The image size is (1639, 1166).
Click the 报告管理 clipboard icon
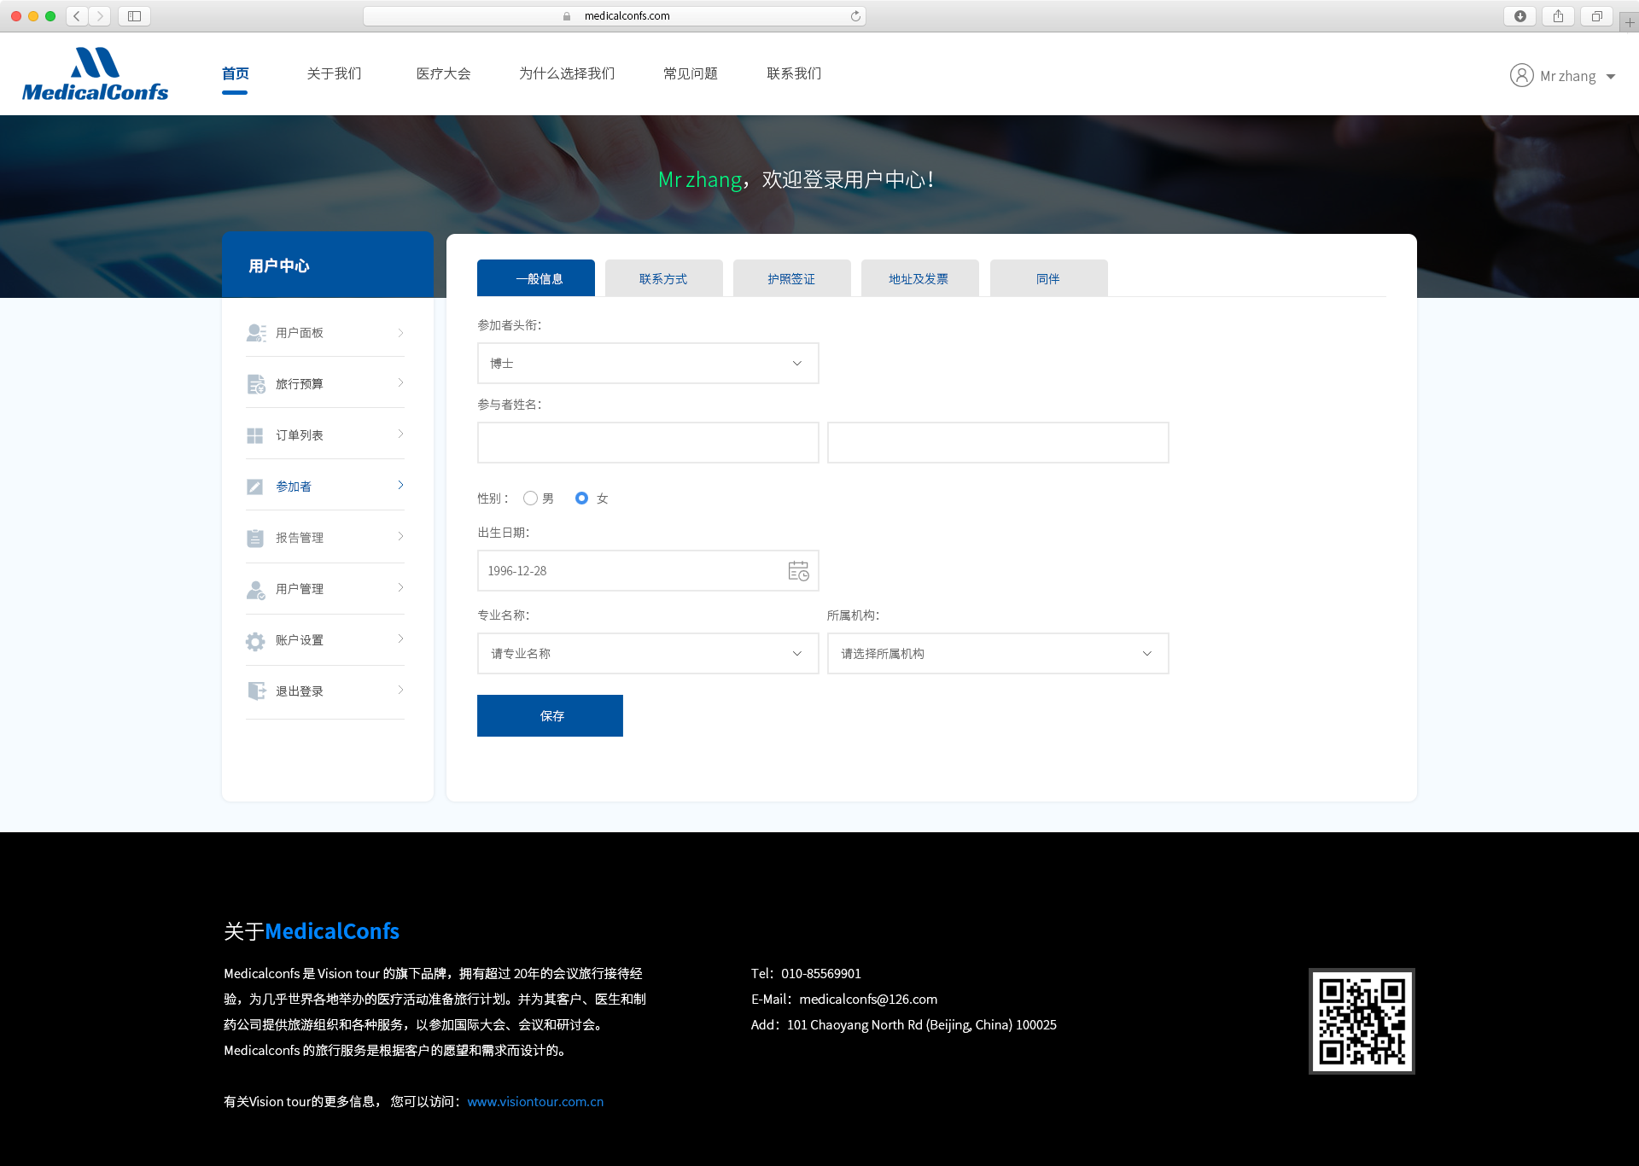point(254,538)
